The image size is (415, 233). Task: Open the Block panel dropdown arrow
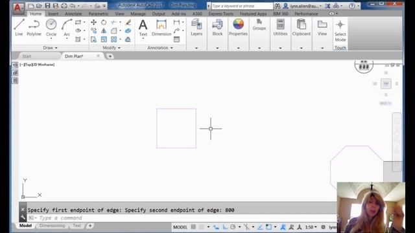pos(217,48)
